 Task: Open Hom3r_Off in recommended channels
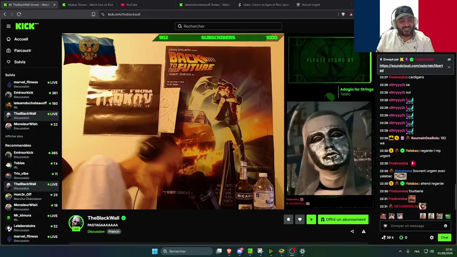point(31,196)
